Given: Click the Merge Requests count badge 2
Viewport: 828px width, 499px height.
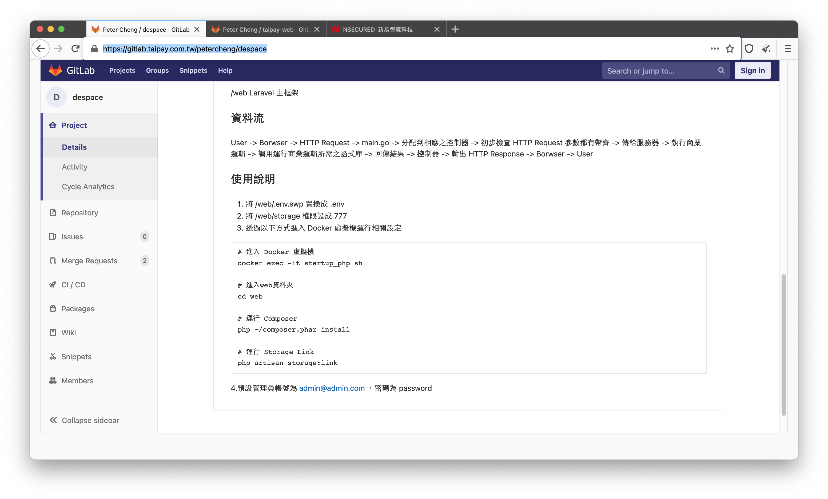Looking at the screenshot, I should pyautogui.click(x=145, y=261).
